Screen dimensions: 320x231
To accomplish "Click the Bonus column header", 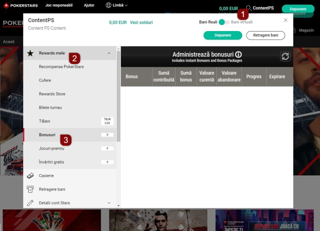I will point(136,77).
